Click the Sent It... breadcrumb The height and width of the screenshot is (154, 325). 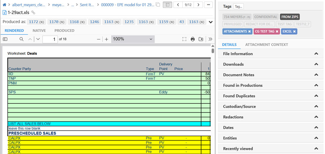click(87, 5)
